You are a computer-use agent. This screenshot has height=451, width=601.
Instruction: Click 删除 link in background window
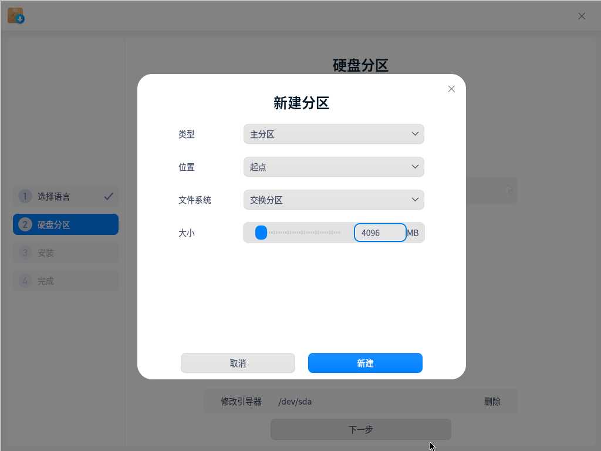(x=492, y=402)
